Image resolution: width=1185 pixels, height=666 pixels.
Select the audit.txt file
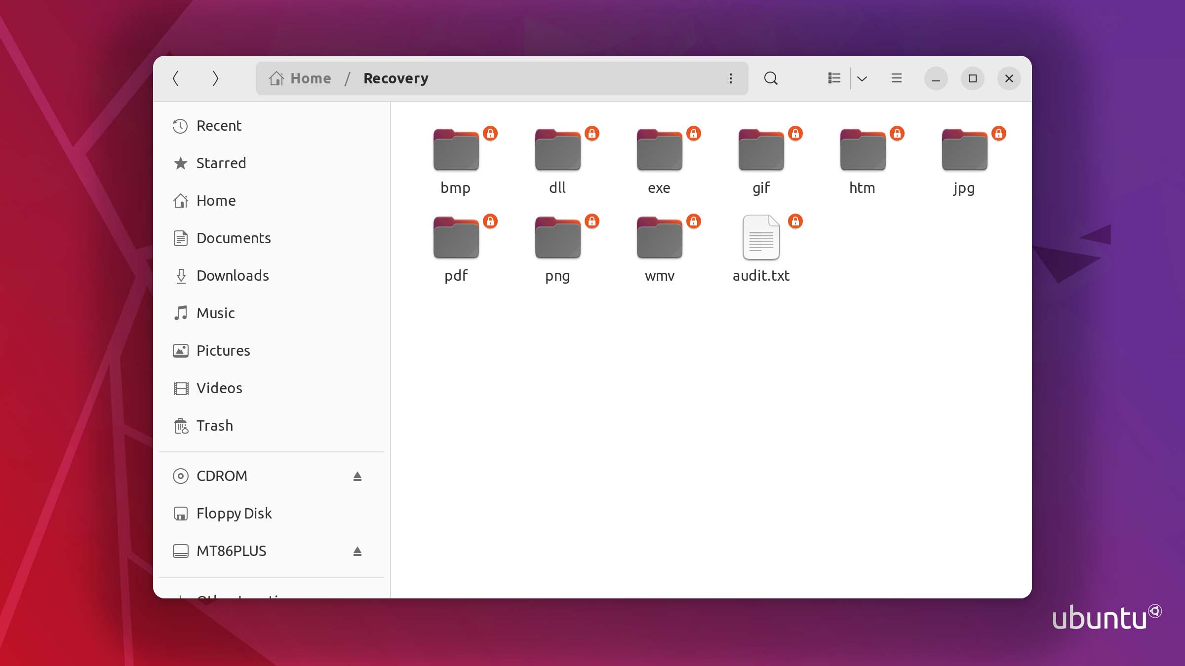761,249
